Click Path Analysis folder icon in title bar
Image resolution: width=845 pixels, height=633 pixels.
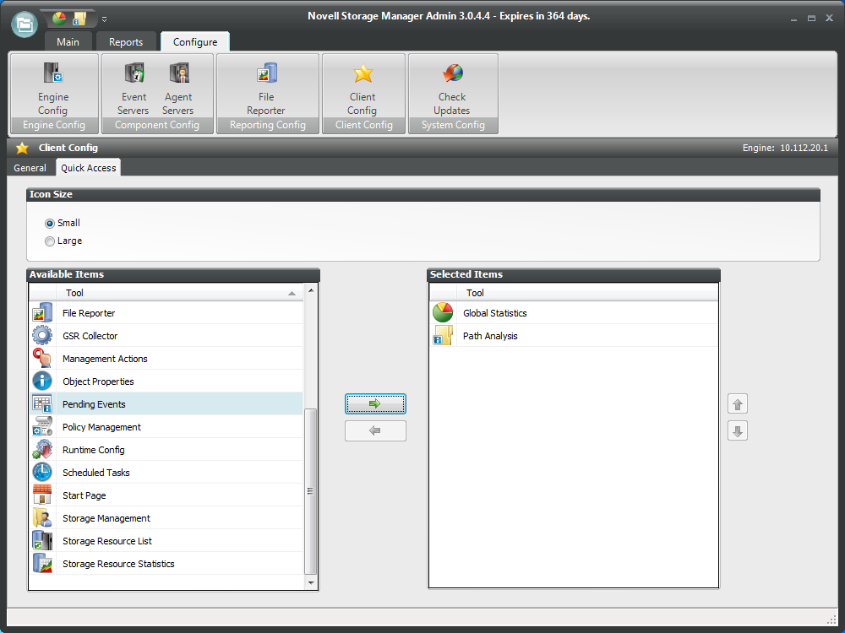(79, 19)
